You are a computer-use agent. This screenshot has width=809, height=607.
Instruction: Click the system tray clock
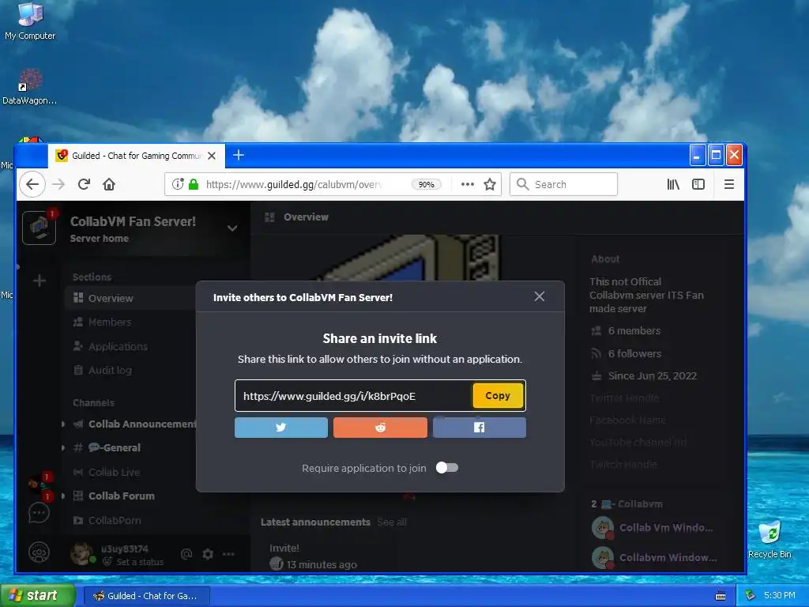[x=780, y=595]
